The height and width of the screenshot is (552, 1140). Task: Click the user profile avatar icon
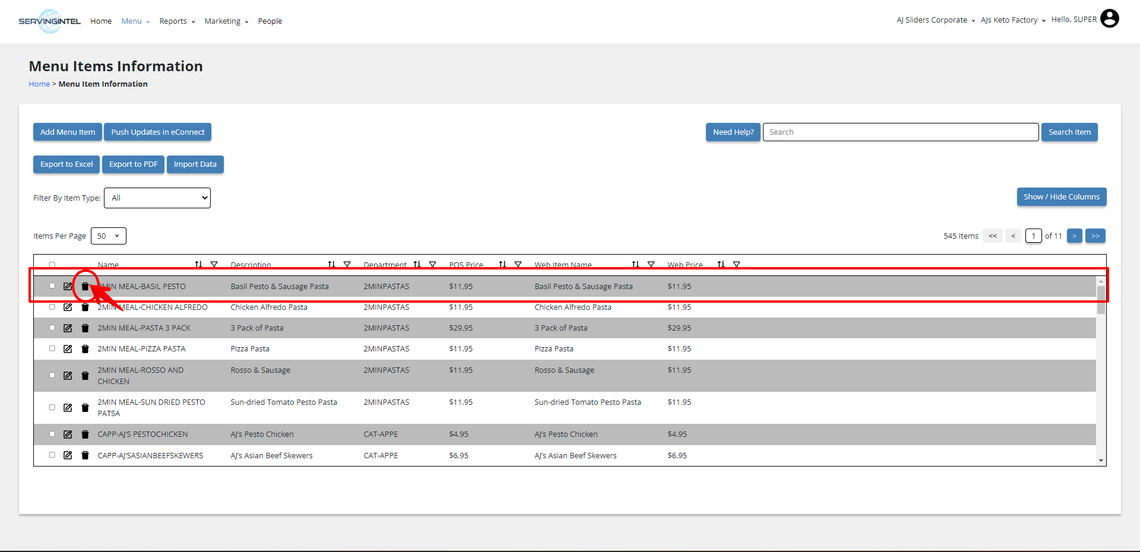[x=1109, y=19]
